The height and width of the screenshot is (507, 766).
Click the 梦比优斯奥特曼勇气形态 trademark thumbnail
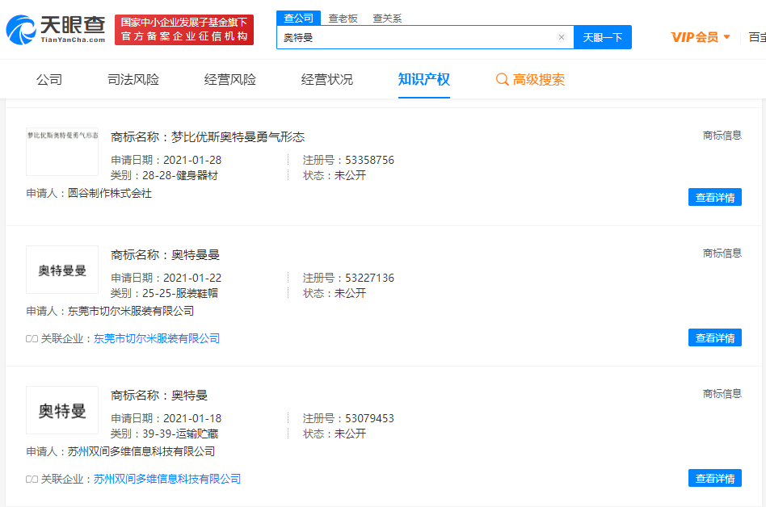coord(62,152)
